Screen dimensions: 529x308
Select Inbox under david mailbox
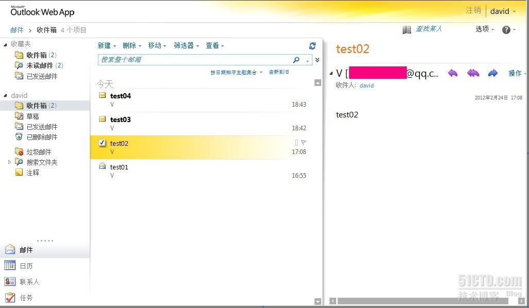(x=36, y=106)
